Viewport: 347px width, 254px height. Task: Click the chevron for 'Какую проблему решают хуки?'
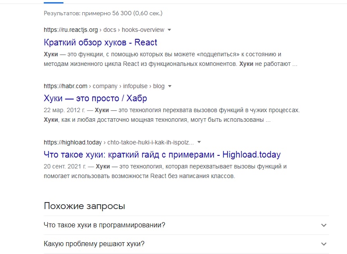[x=324, y=244]
